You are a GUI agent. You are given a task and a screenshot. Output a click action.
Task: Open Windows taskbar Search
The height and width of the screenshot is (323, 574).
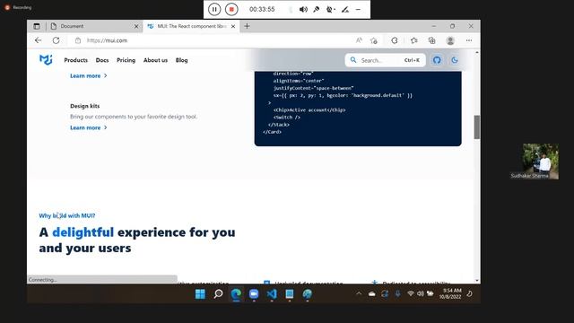point(218,293)
